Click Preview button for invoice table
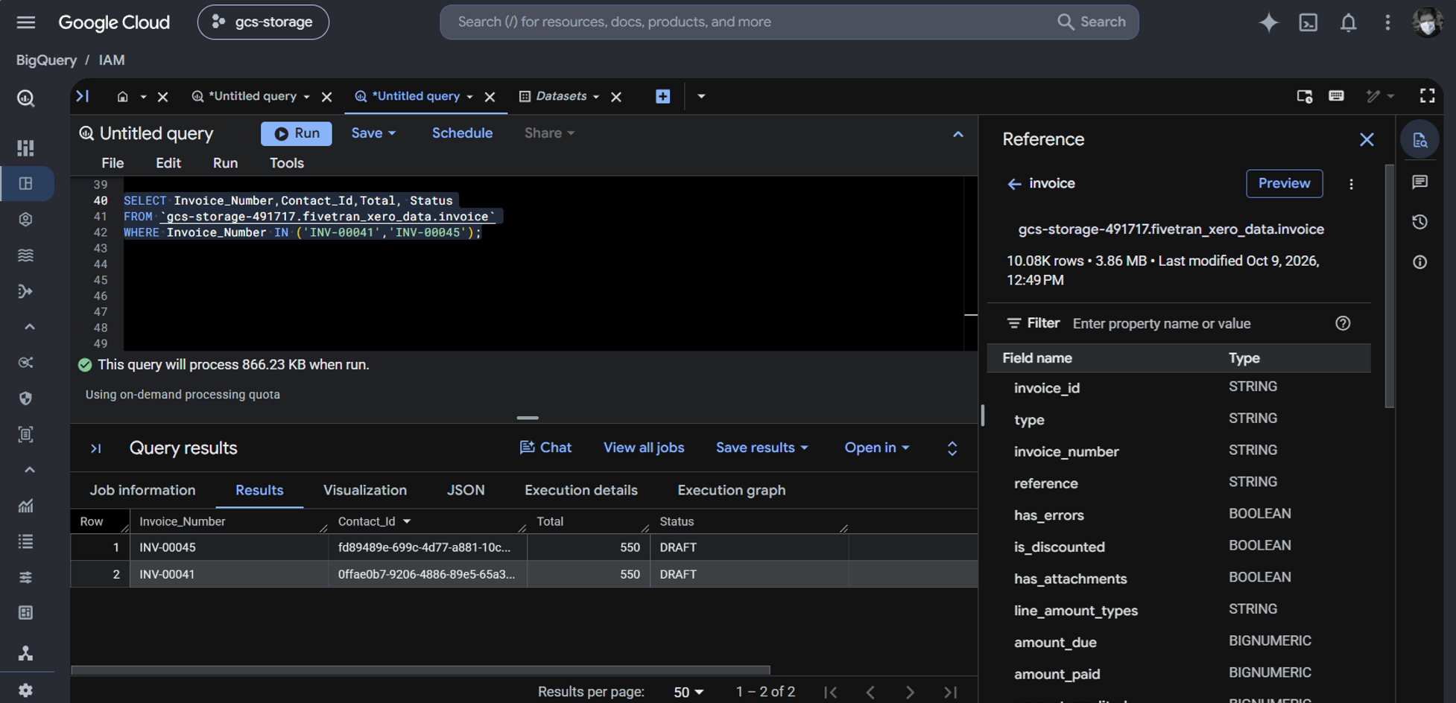Screen dimensions: 1456x703 click(x=1284, y=183)
